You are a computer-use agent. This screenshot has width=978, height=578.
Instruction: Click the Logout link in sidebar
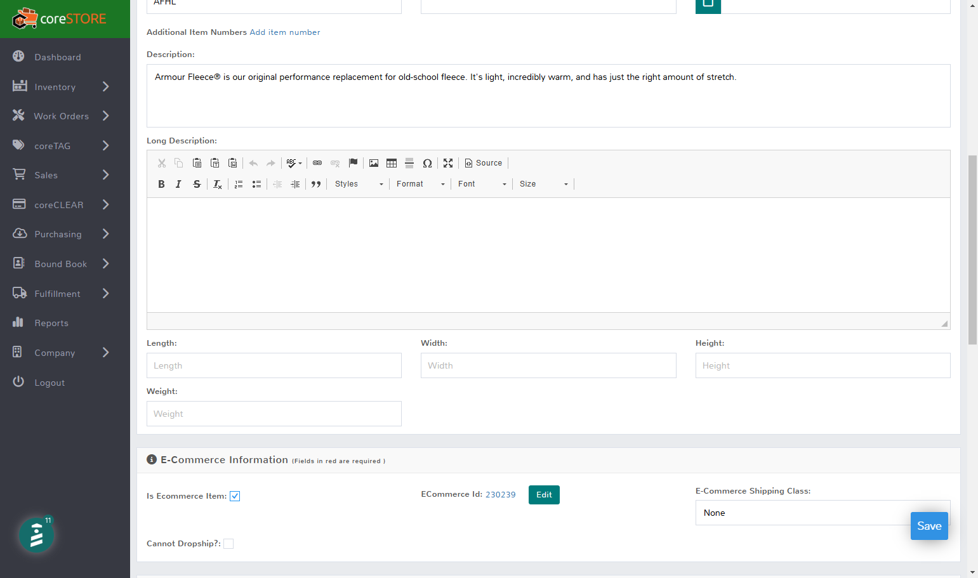[x=50, y=383]
